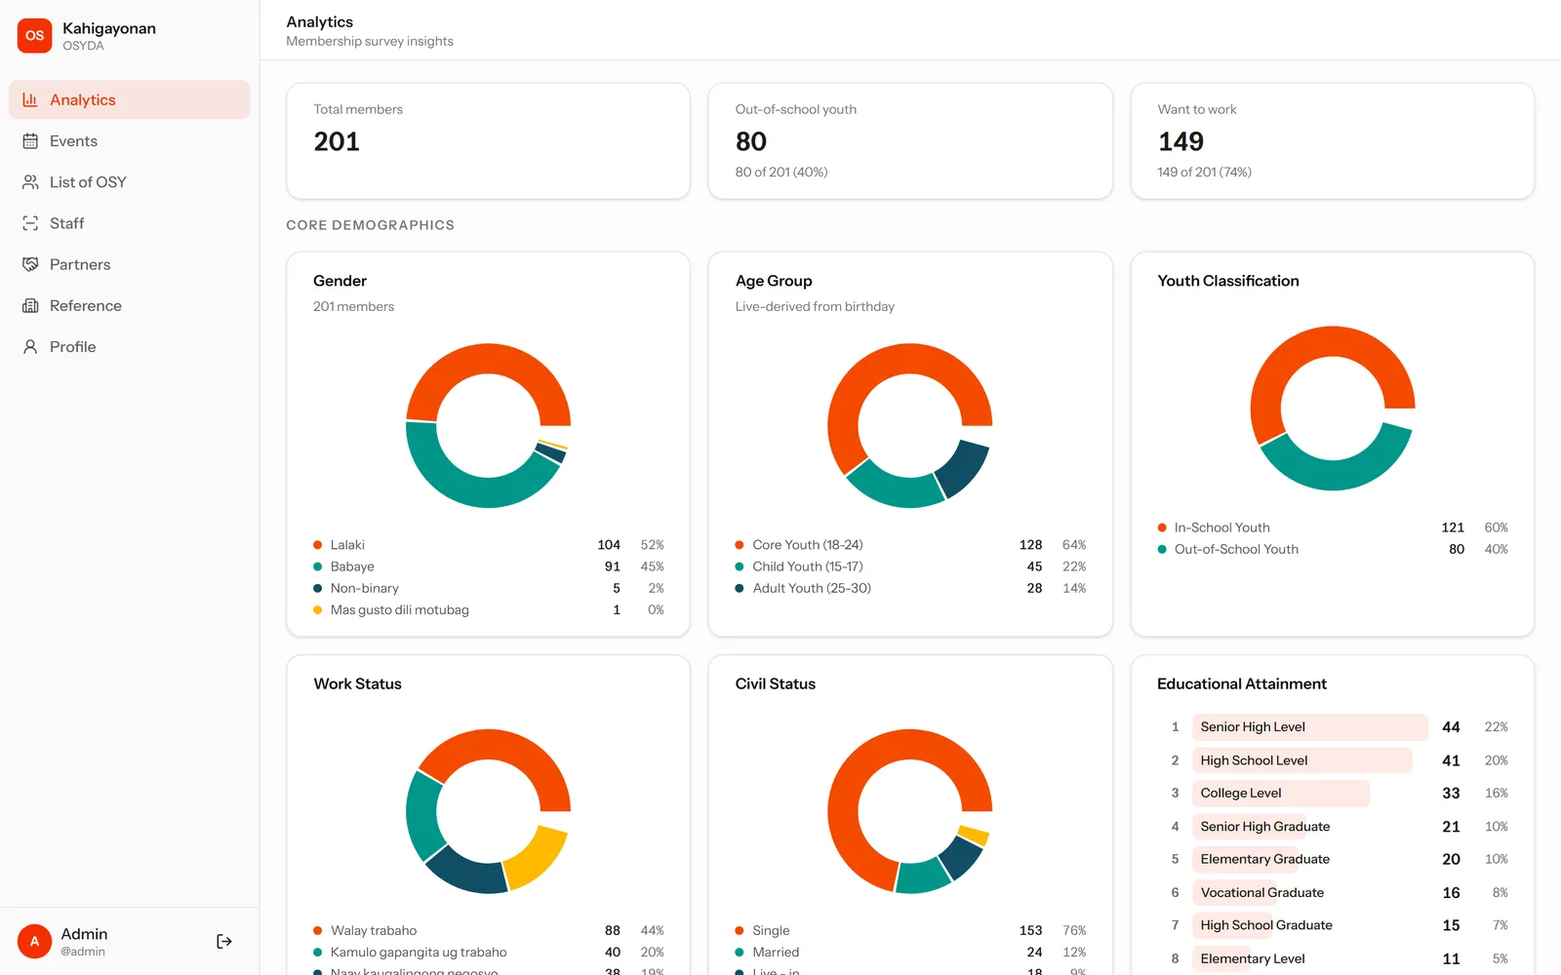Viewport: 1561px width, 975px height.
Task: Select the Staff scan icon
Action: [30, 223]
